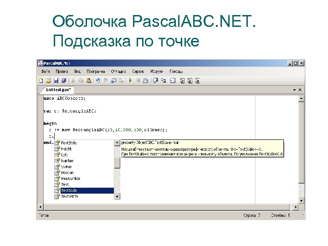This screenshot has height=246, width=328.
Task: Open the Модули menu
Action: [x=157, y=72]
